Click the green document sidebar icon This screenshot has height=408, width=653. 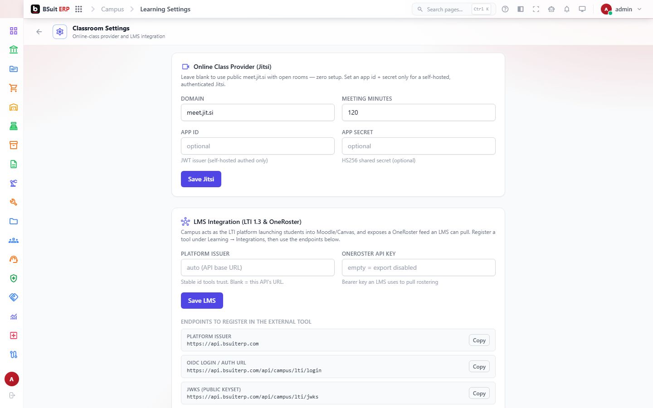pos(14,164)
